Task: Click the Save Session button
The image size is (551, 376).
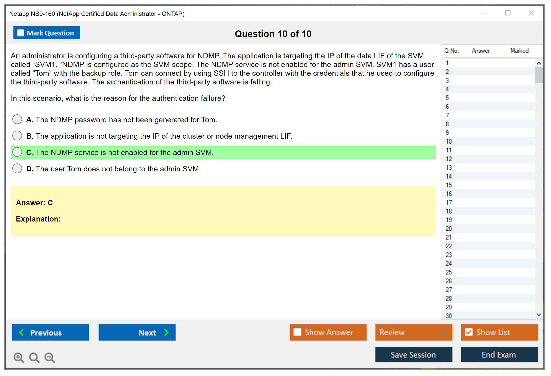Action: (x=413, y=355)
